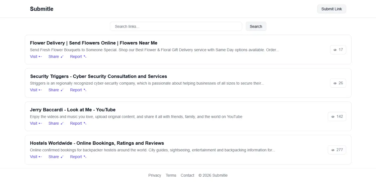Click the Flower Delivery description text

point(154,50)
